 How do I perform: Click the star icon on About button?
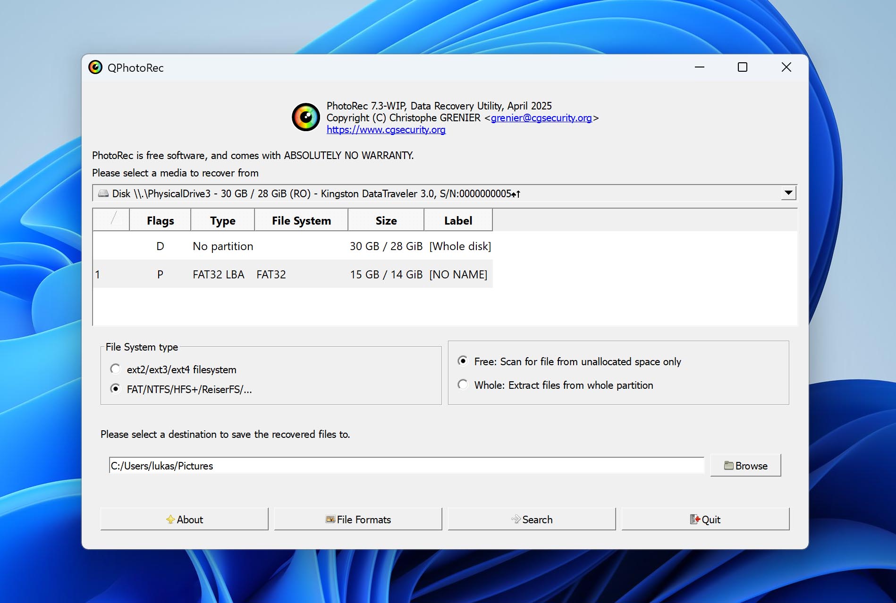click(170, 519)
